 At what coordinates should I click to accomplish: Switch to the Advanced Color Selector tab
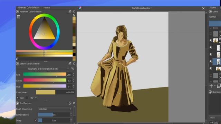click(x=28, y=8)
